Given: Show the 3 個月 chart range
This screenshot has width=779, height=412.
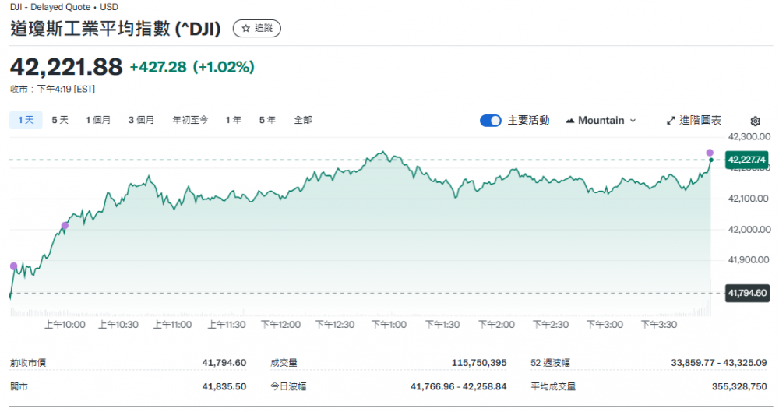Looking at the screenshot, I should point(141,120).
